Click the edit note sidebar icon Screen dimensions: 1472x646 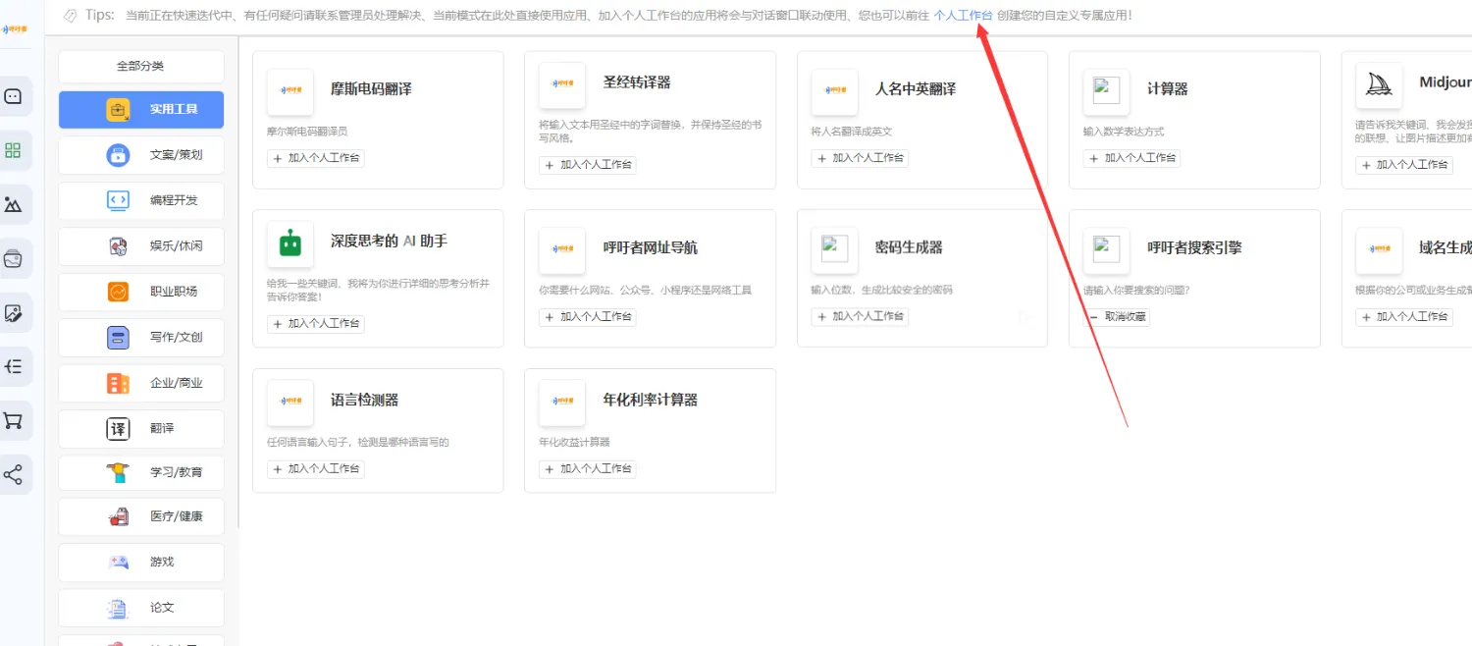14,313
